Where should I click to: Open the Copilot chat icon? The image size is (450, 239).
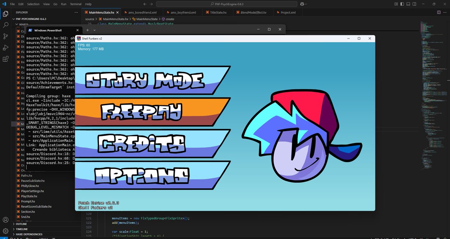tap(301, 4)
